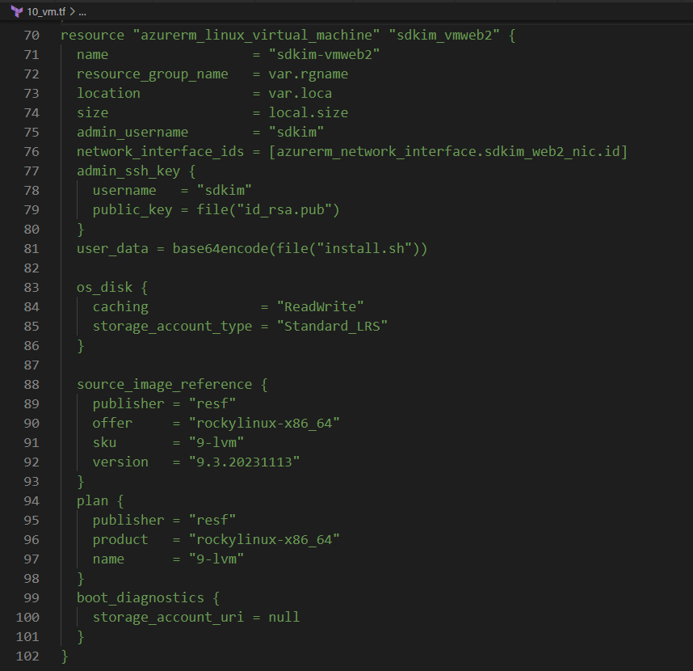The height and width of the screenshot is (671, 693).
Task: Click the os_disk block keyword
Action: [x=105, y=288]
